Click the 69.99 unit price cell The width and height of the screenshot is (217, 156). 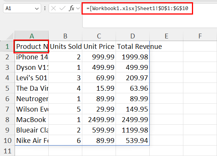pyautogui.click(x=99, y=78)
